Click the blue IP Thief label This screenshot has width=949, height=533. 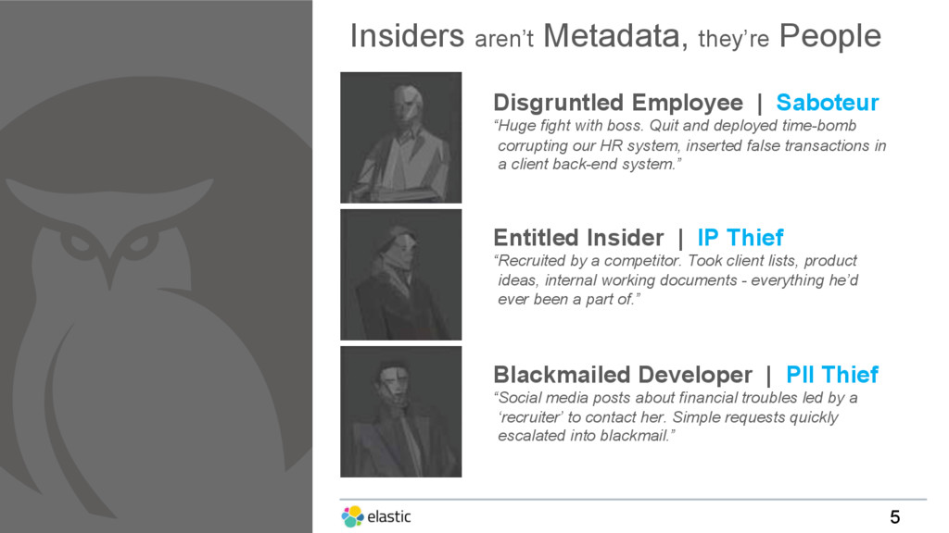point(740,238)
